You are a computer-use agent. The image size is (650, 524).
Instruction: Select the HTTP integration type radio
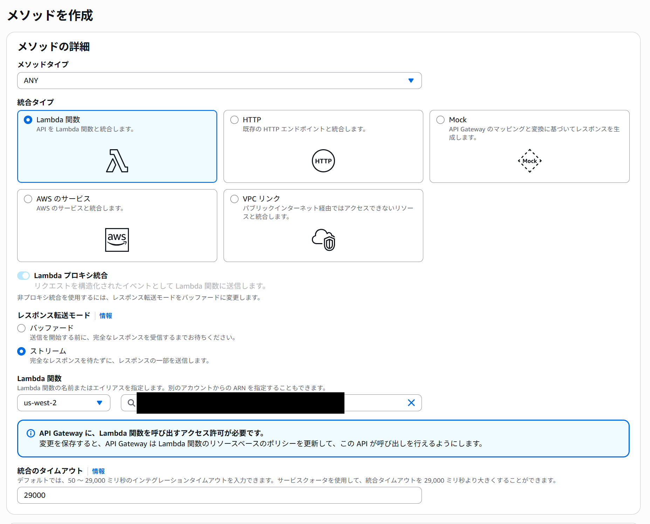point(234,120)
